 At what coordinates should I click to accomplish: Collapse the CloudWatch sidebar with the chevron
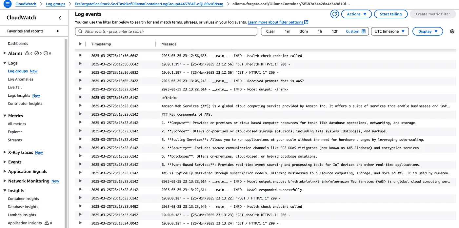click(x=60, y=18)
